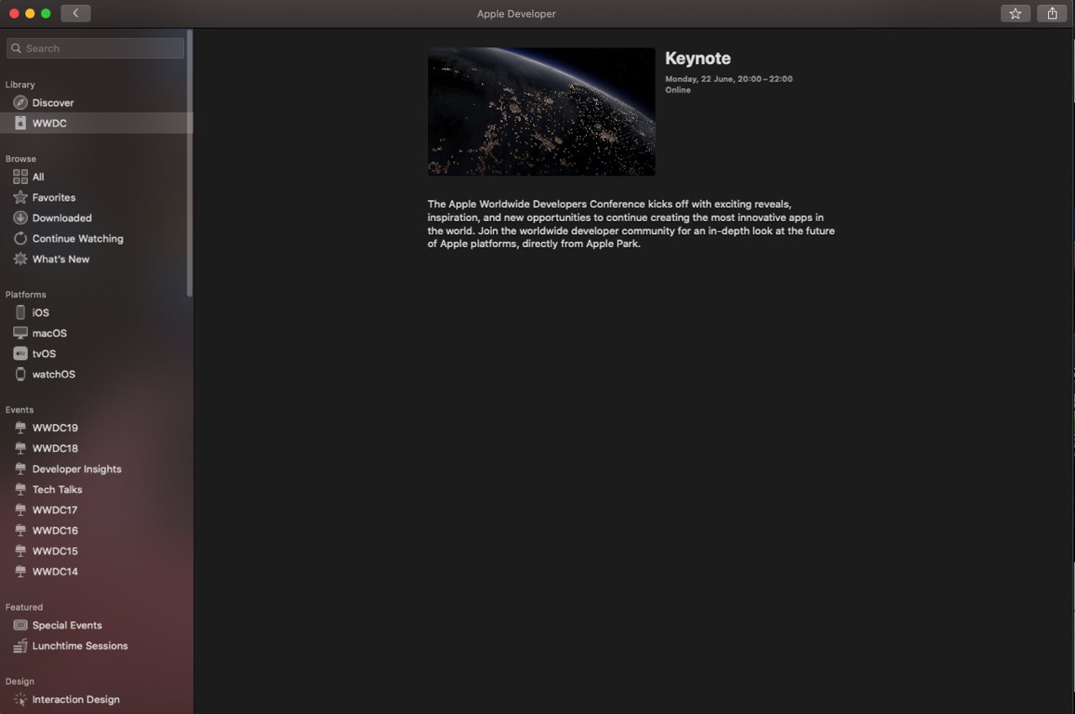
Task: Click the Downloaded arrow icon
Action: pyautogui.click(x=20, y=218)
